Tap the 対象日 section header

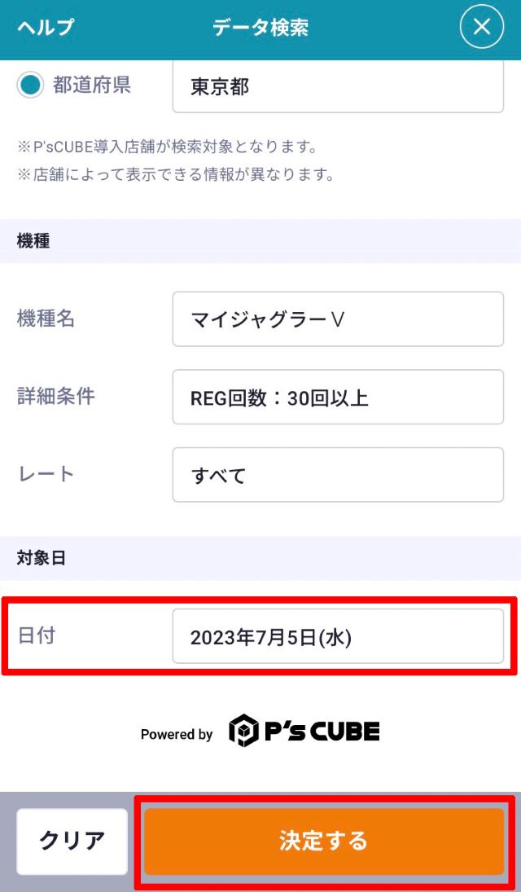(x=42, y=558)
